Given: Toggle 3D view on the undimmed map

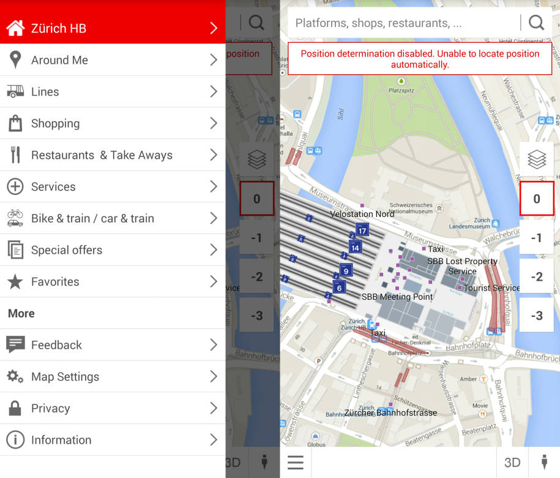Looking at the screenshot, I should pyautogui.click(x=512, y=462).
